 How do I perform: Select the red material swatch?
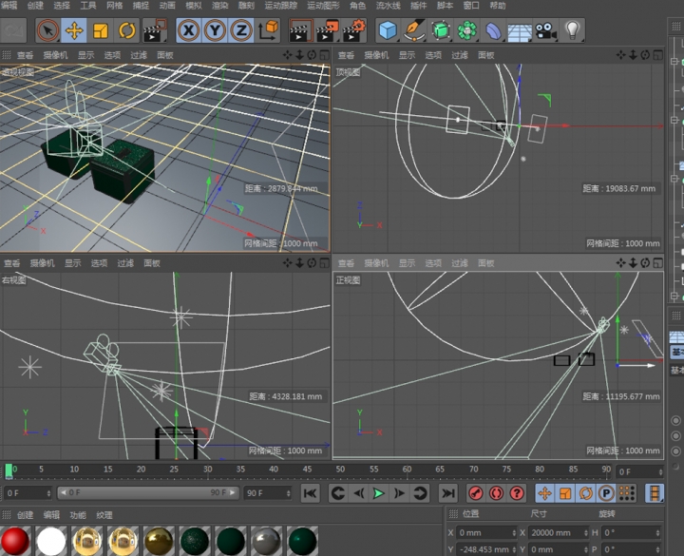click(16, 542)
